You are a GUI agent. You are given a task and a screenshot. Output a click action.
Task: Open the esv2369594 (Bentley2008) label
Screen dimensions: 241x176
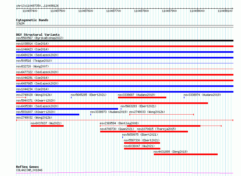(119, 123)
